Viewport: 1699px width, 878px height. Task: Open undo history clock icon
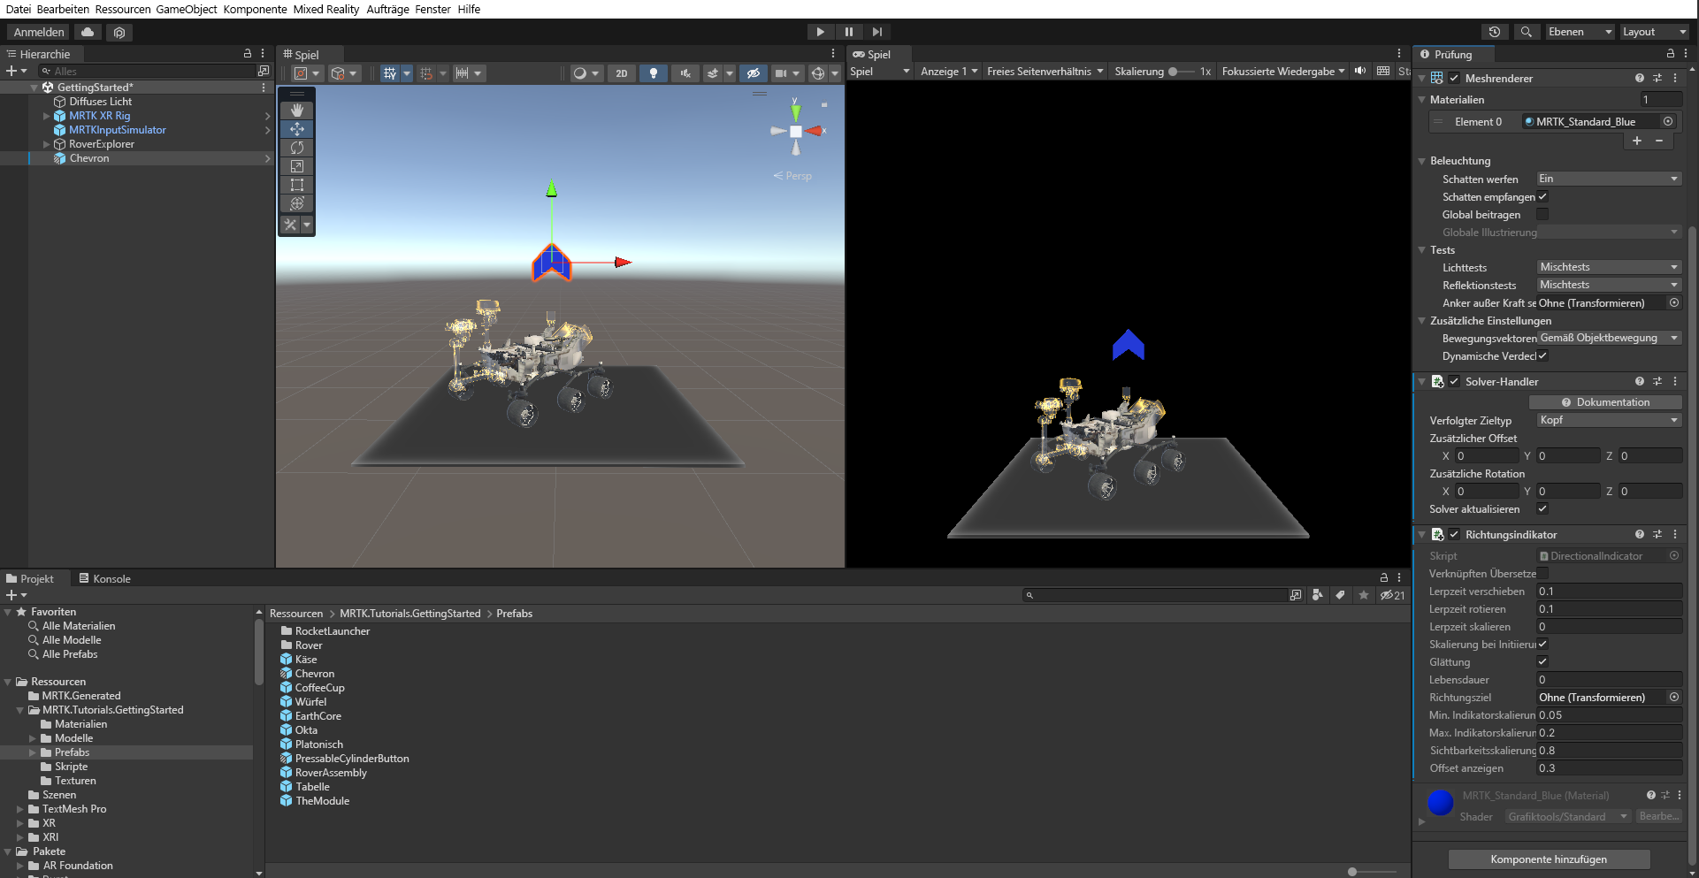coord(1495,32)
